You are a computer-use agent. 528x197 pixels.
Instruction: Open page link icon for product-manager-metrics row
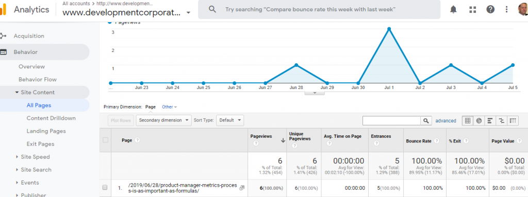pyautogui.click(x=242, y=188)
